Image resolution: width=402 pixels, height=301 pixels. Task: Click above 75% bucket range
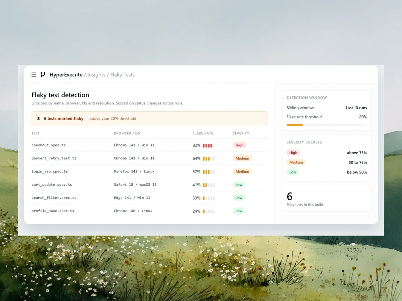click(357, 153)
